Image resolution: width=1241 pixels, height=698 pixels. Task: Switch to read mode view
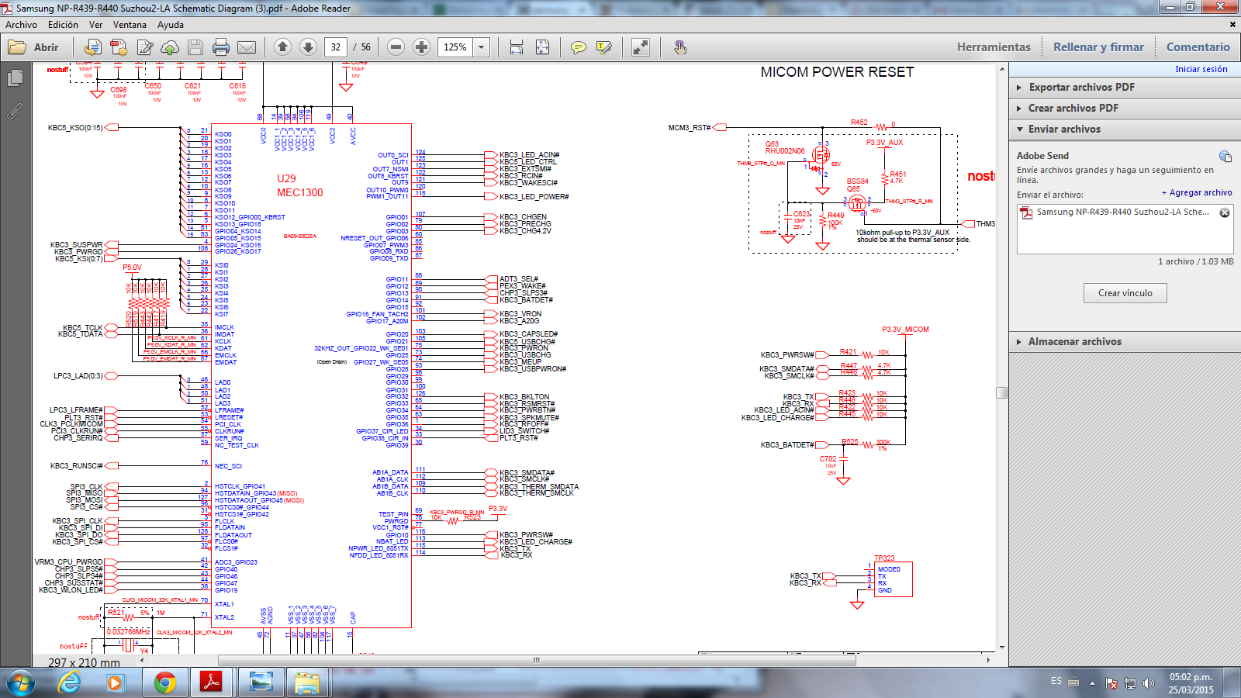641,47
